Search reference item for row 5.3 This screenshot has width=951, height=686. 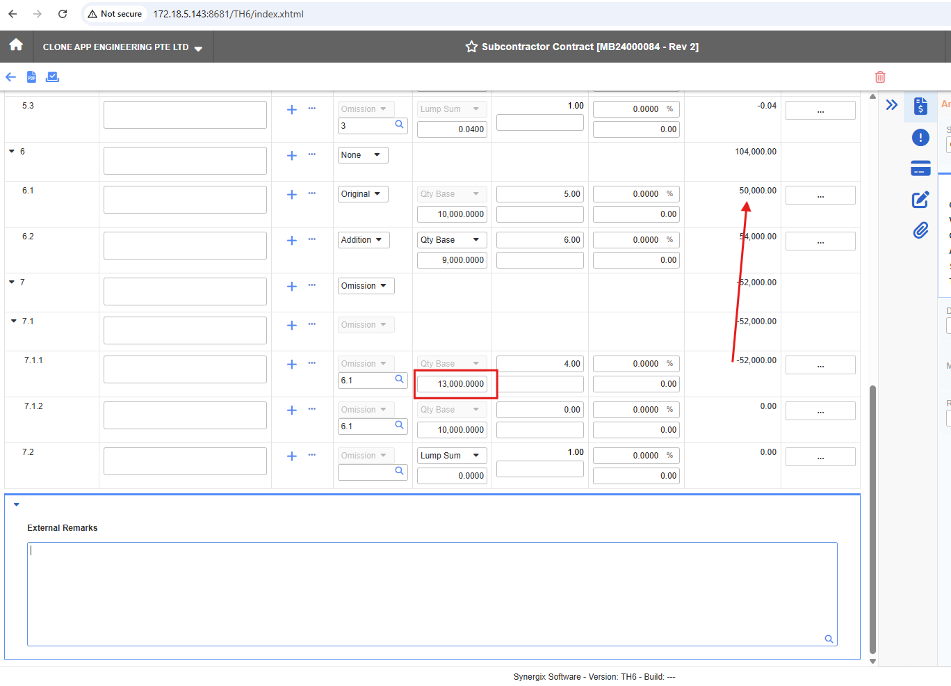click(400, 125)
